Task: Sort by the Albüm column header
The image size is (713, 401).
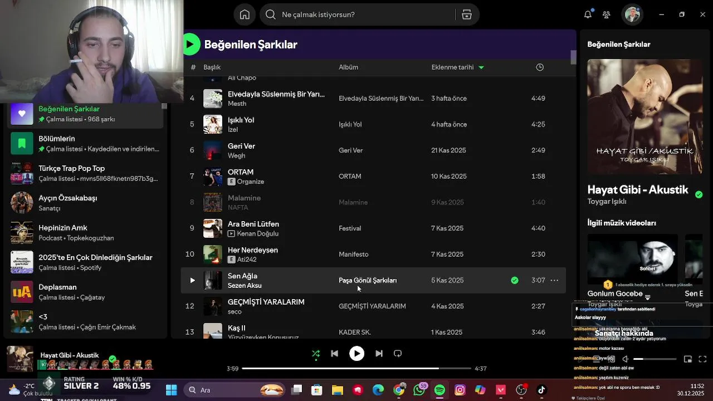Action: [348, 67]
